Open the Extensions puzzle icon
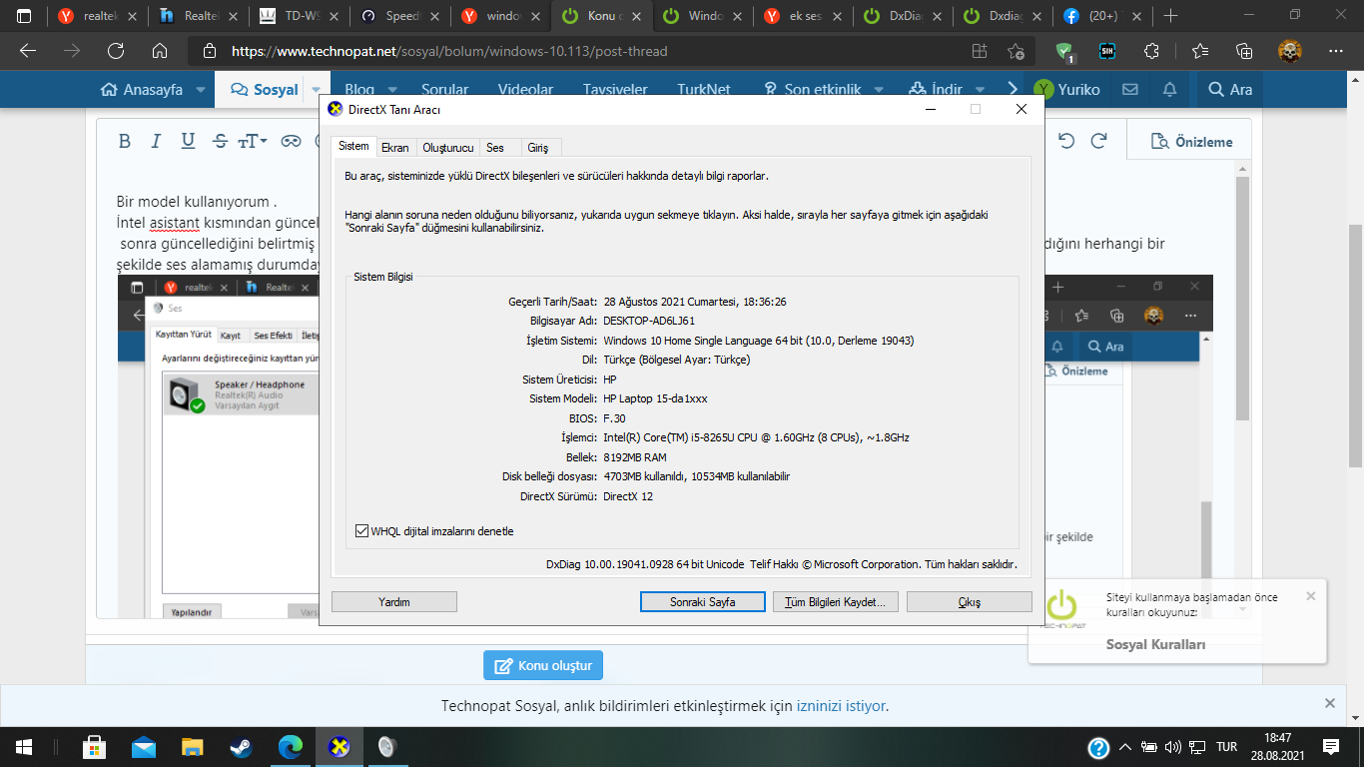This screenshot has height=767, width=1364. pyautogui.click(x=1152, y=51)
